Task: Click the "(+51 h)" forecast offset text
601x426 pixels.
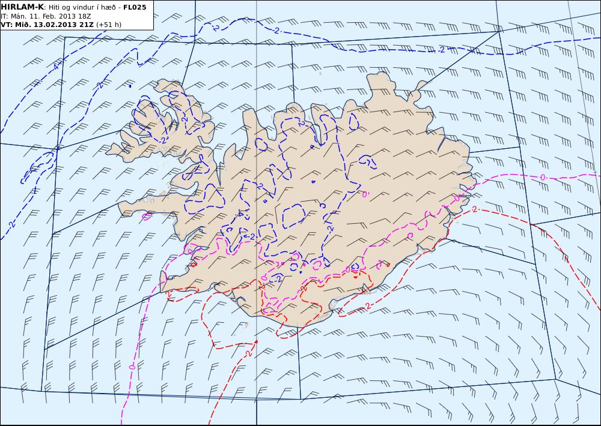Action: (109, 25)
